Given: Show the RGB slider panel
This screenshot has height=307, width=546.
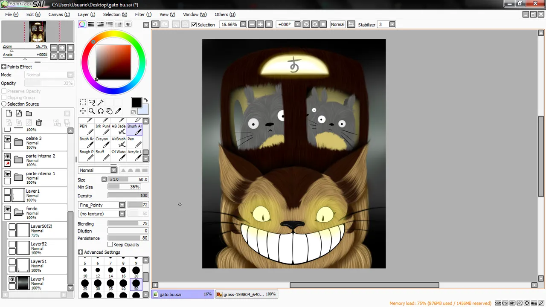Looking at the screenshot, I should click(91, 24).
